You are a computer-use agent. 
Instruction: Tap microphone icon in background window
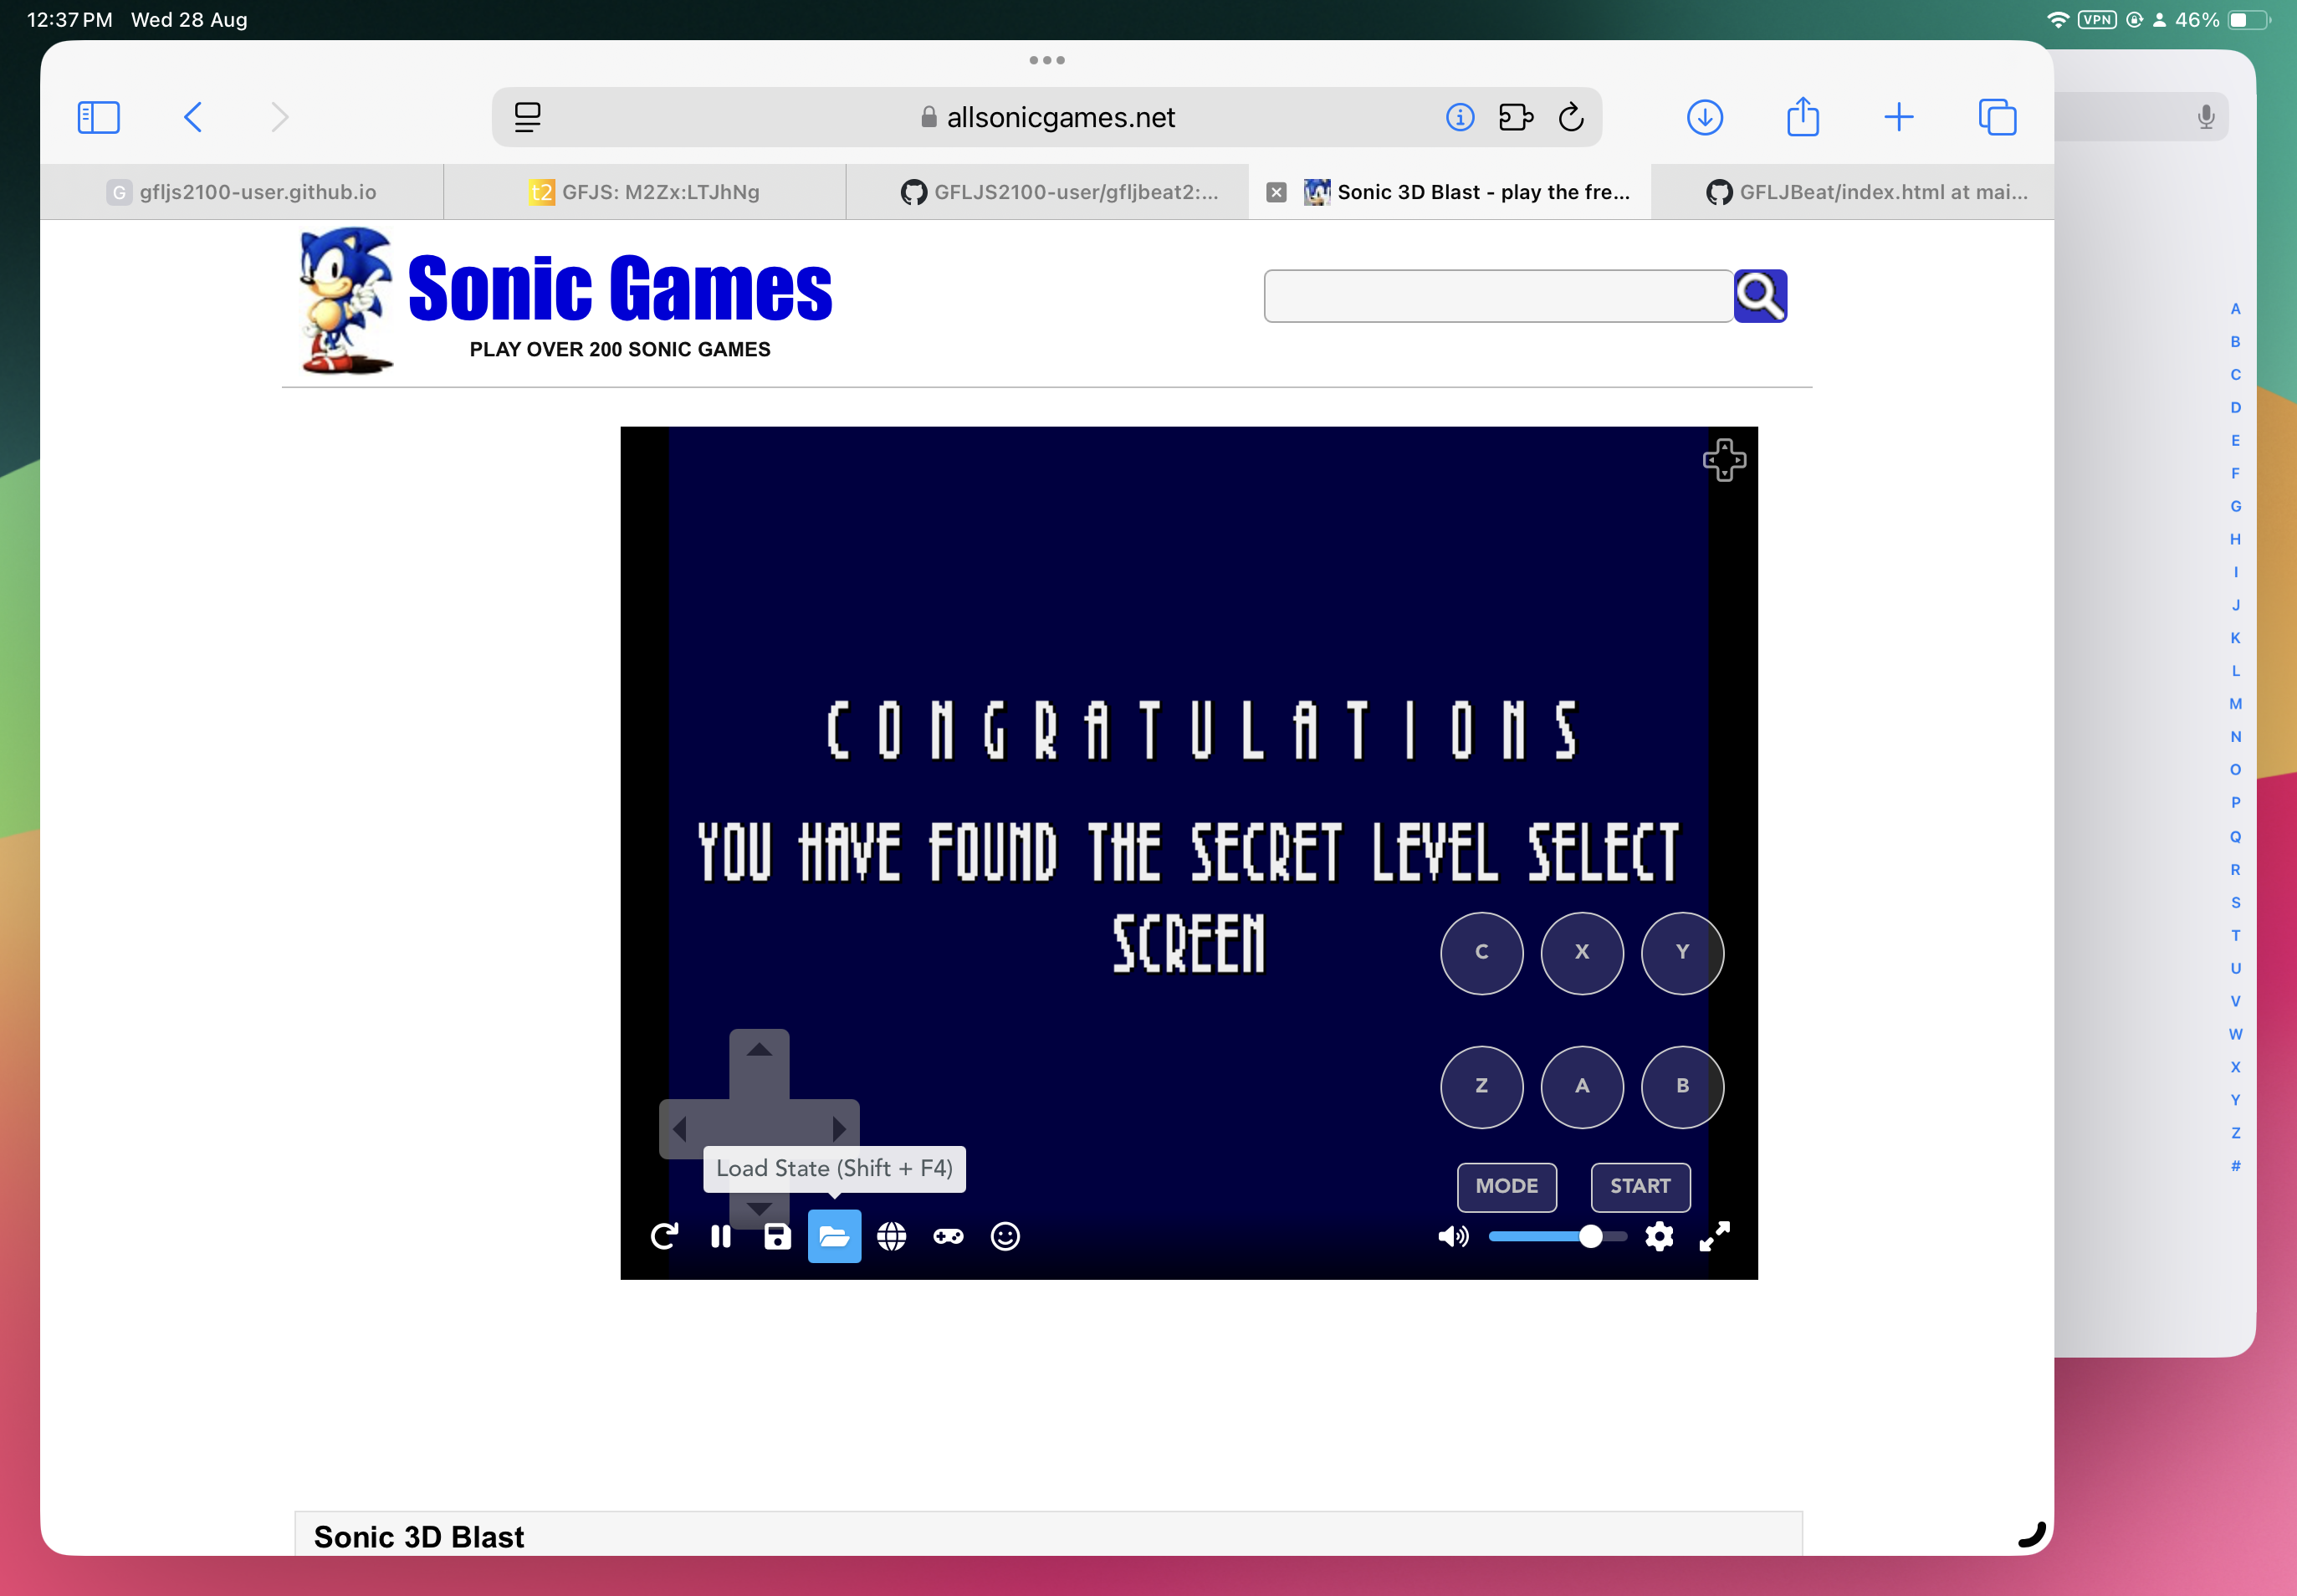coord(2205,117)
